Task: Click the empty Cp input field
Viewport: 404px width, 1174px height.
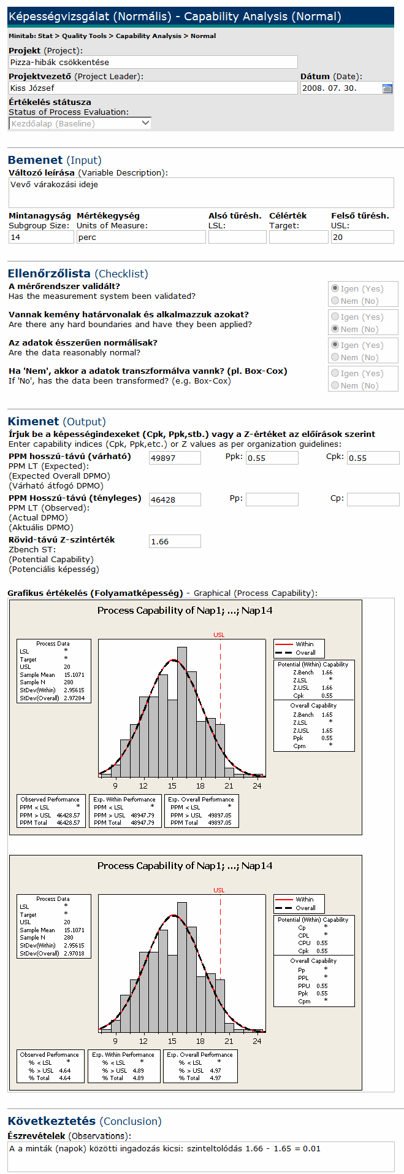Action: click(x=373, y=500)
